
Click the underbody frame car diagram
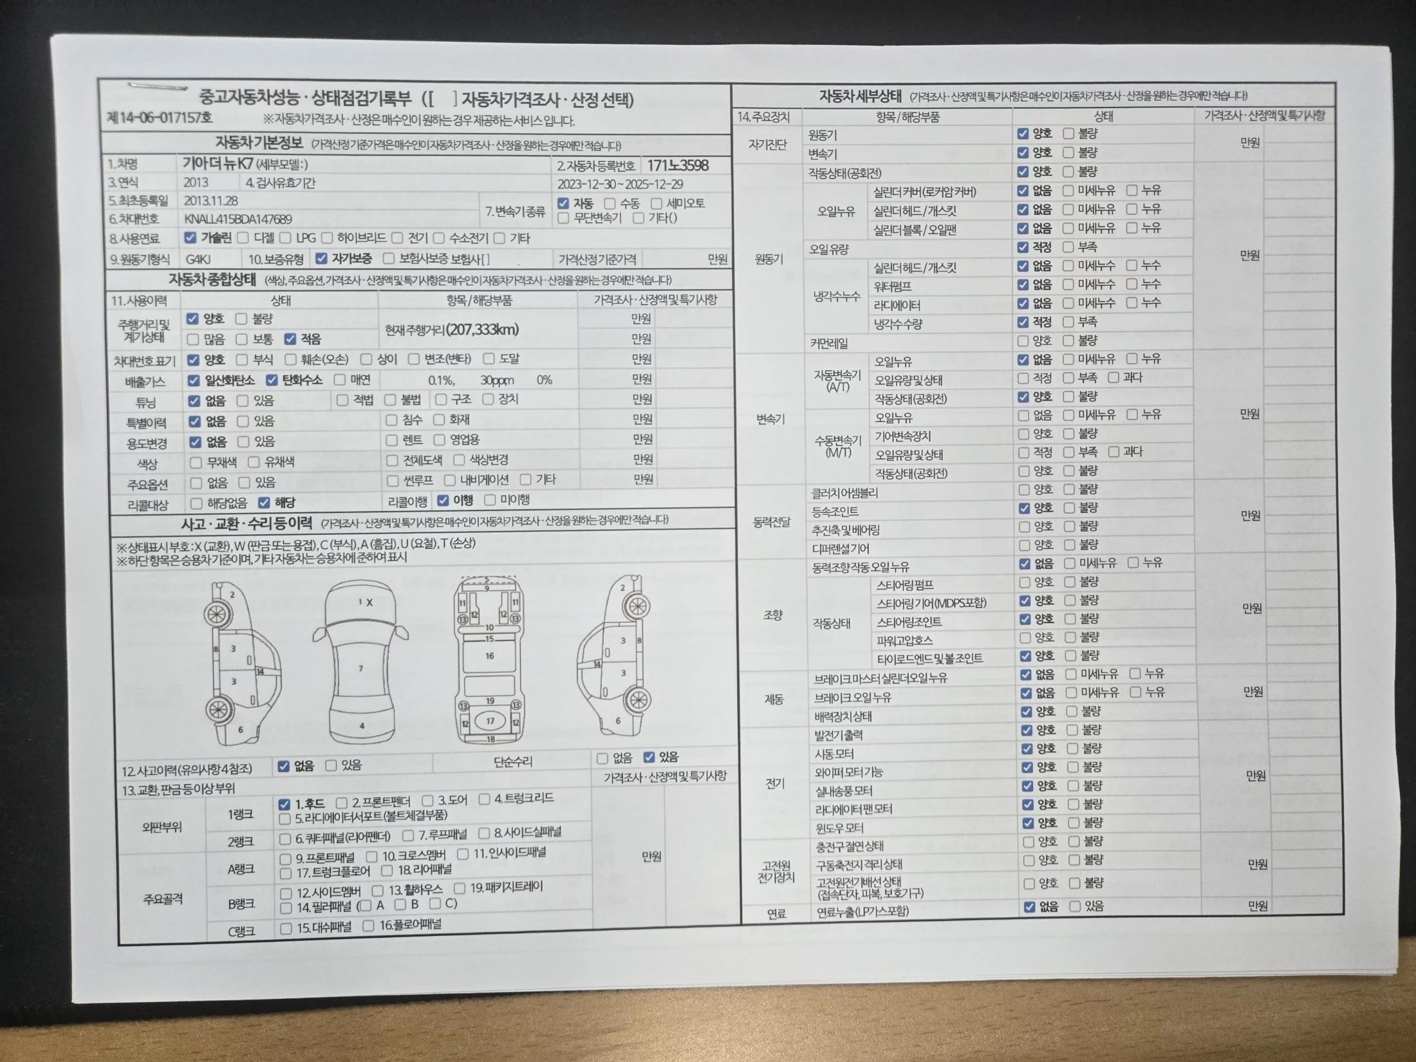click(x=489, y=660)
